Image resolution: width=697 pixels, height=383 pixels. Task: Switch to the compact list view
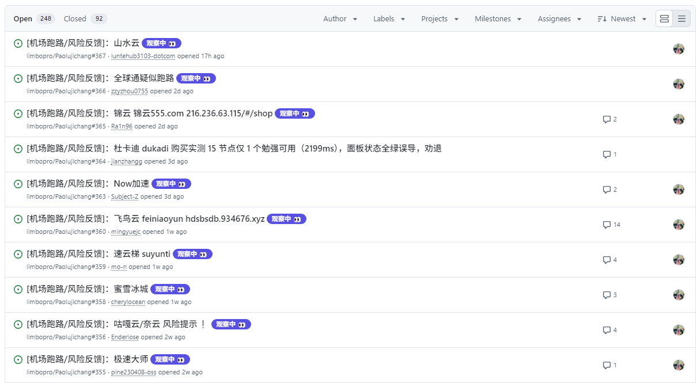681,19
